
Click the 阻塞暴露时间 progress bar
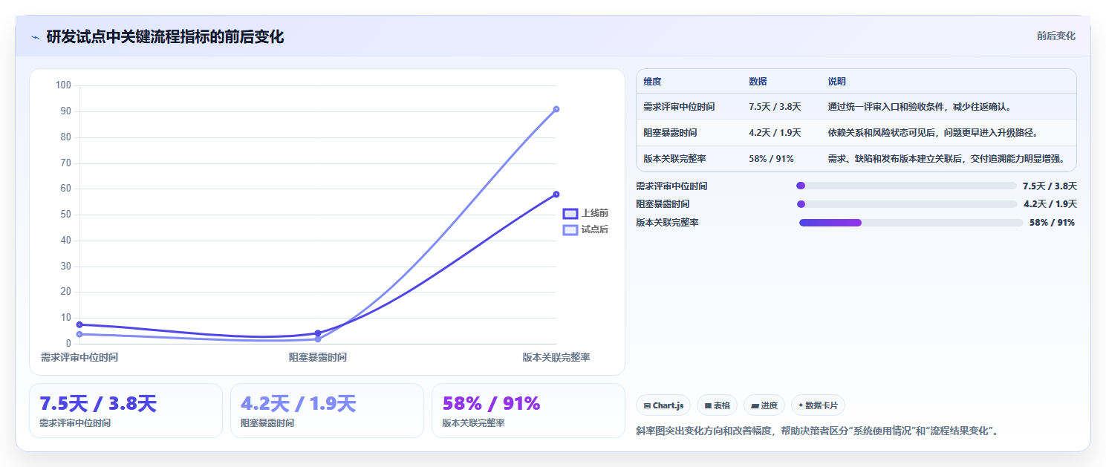click(x=906, y=204)
